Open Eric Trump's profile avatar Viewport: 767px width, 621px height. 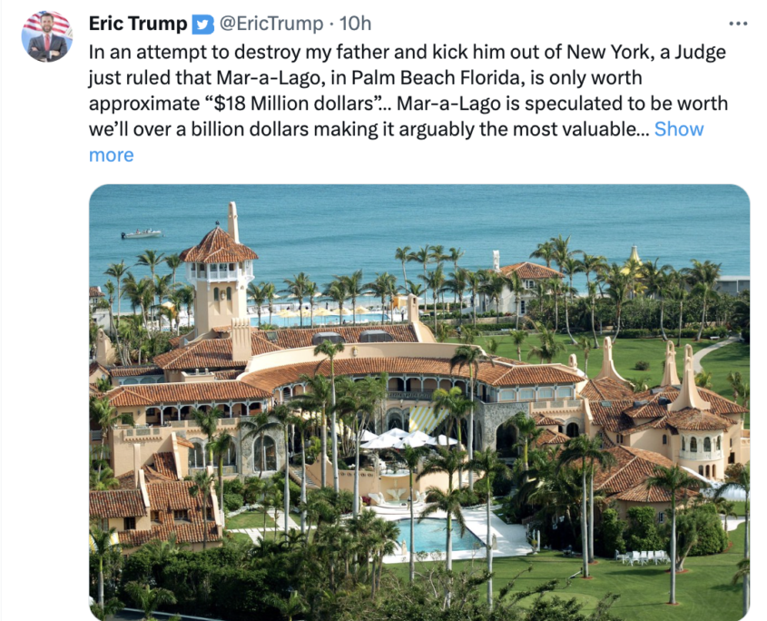[48, 36]
